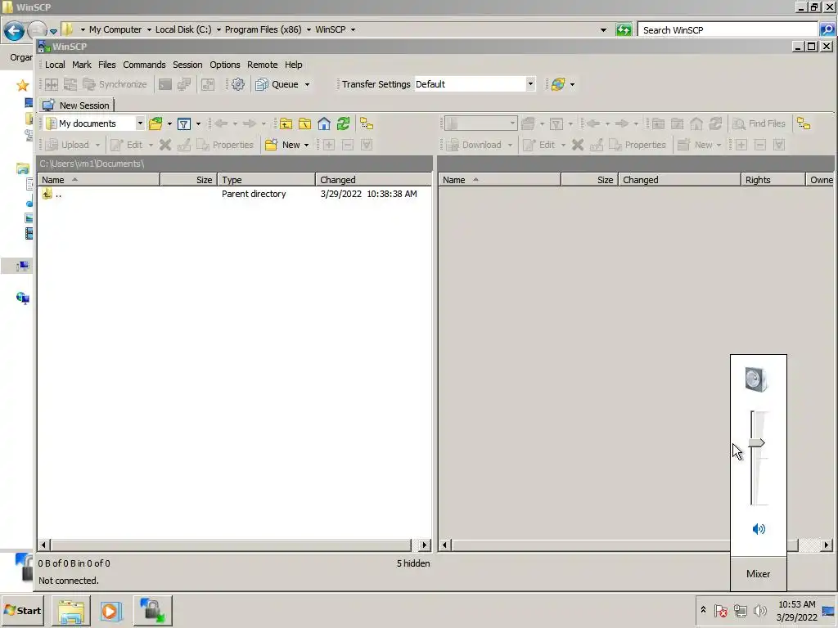Expand the Program Files (x86) breadcrumb arrow
838x628 pixels.
coord(309,29)
